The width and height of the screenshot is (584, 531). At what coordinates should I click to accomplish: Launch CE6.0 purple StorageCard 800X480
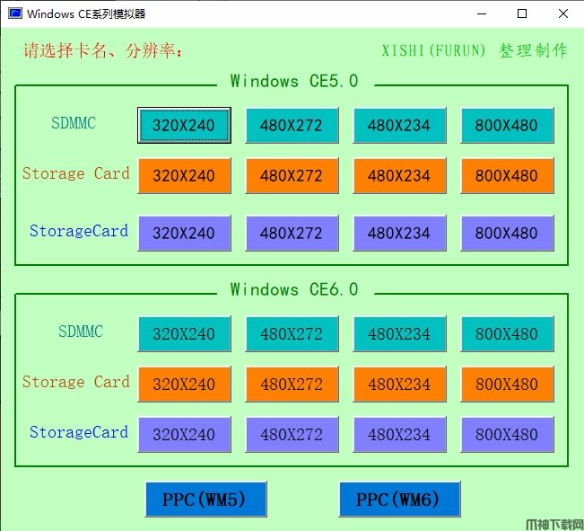(x=507, y=434)
